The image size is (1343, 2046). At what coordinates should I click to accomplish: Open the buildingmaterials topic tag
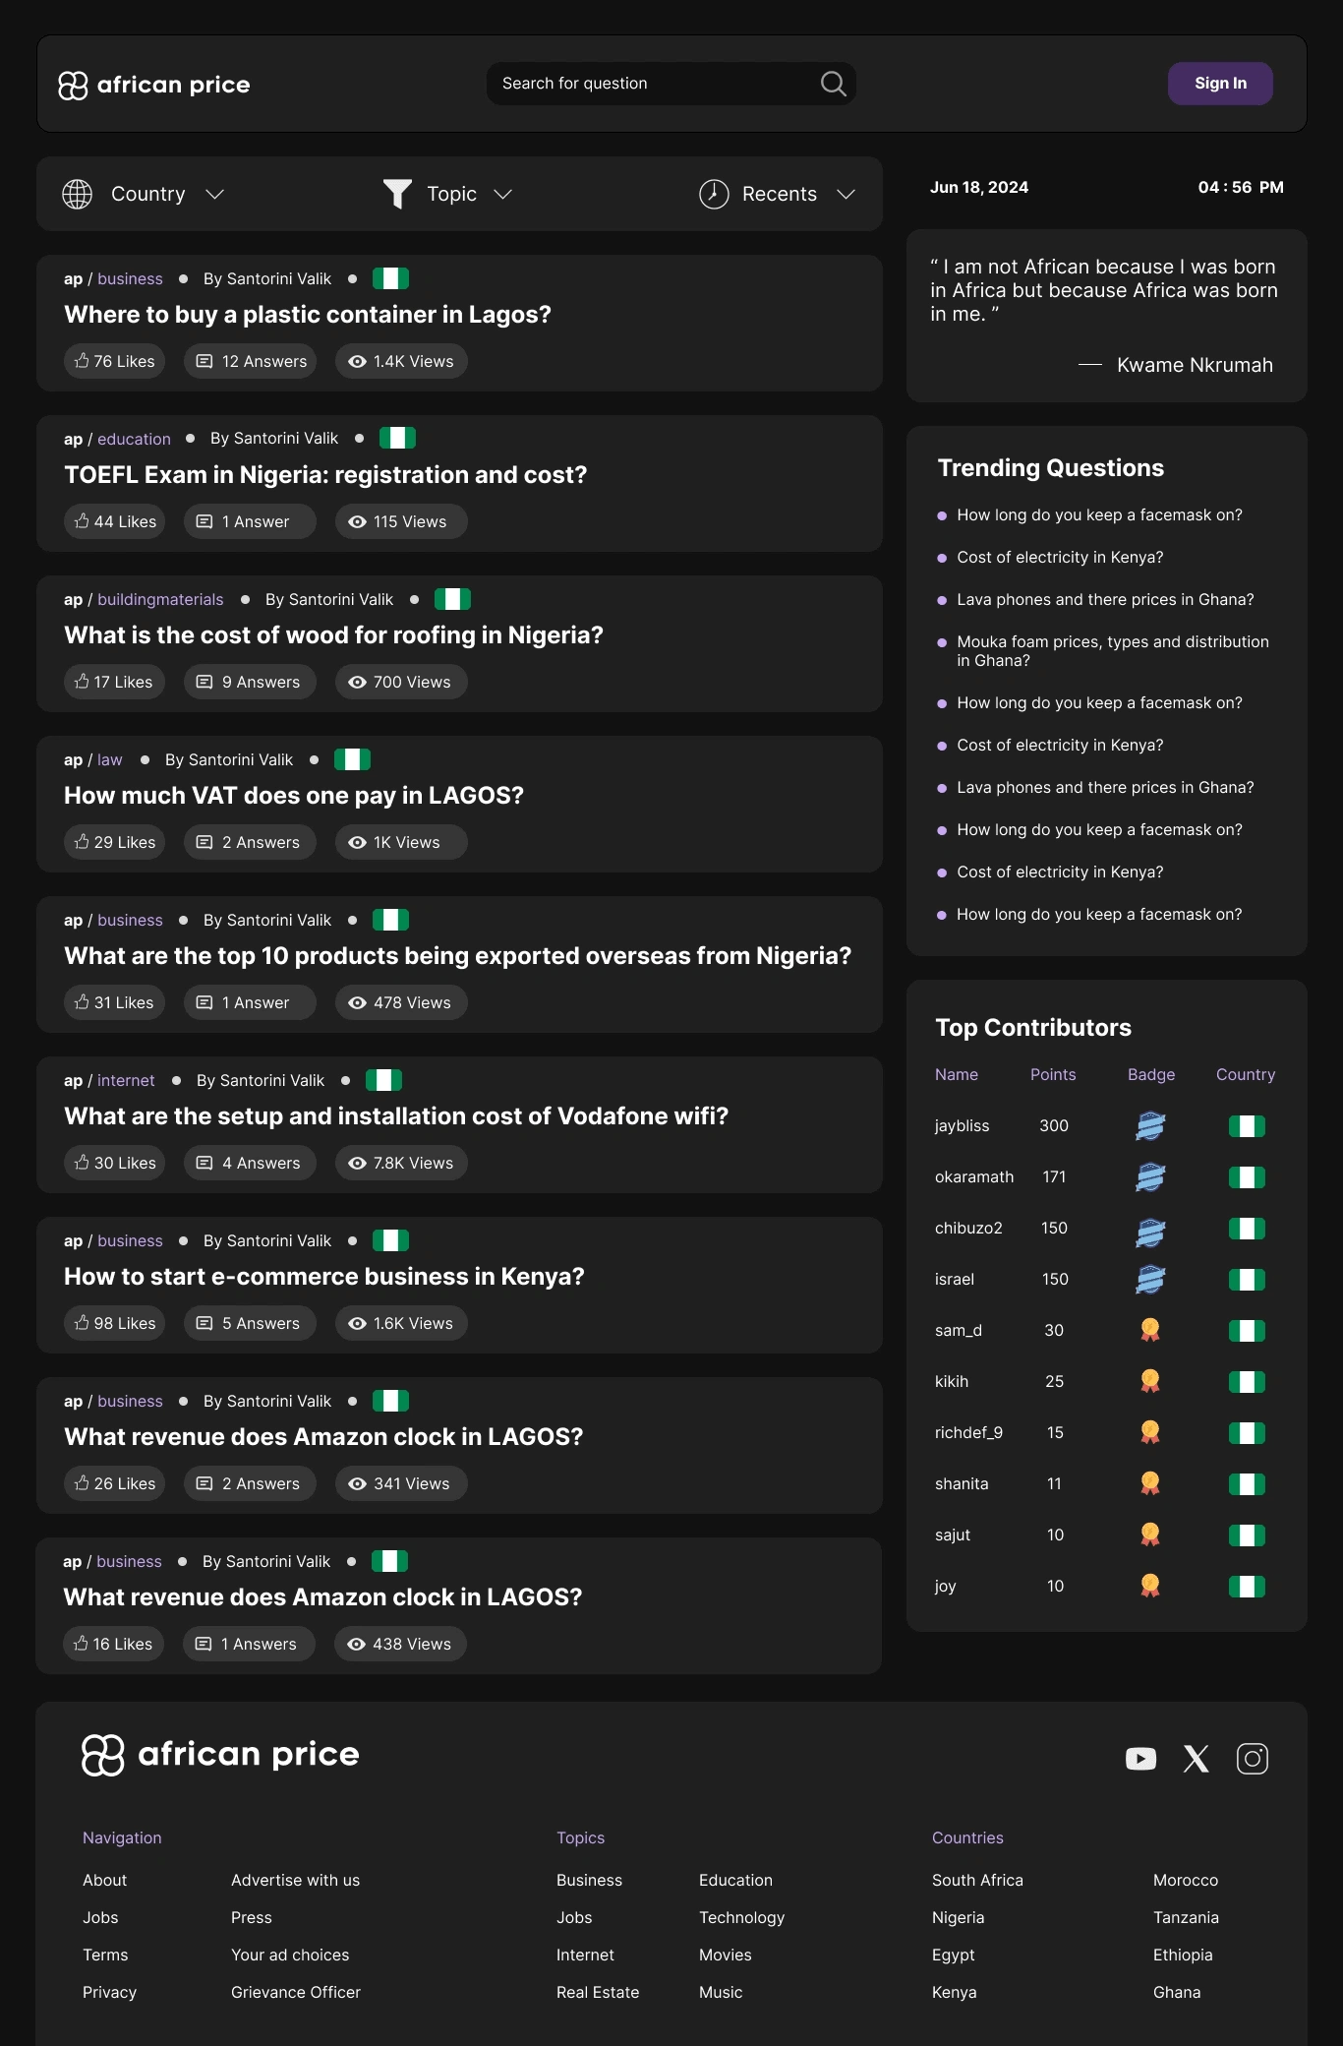(x=160, y=599)
